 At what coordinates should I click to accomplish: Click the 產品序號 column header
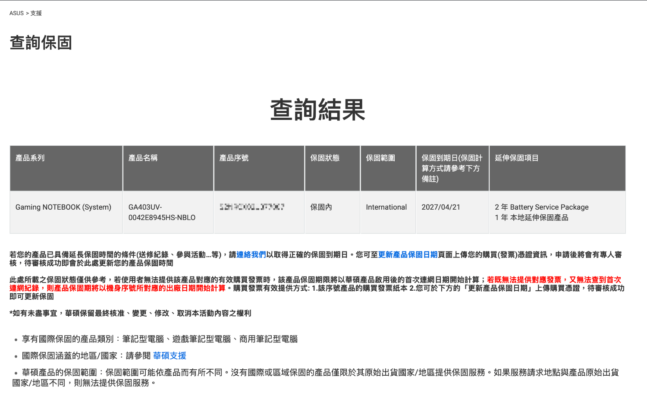coord(234,158)
